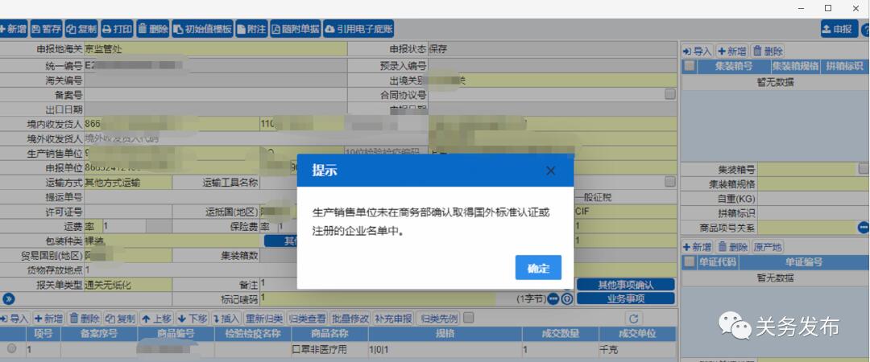Toggle the checkbox beside 合同协议号

670,93
